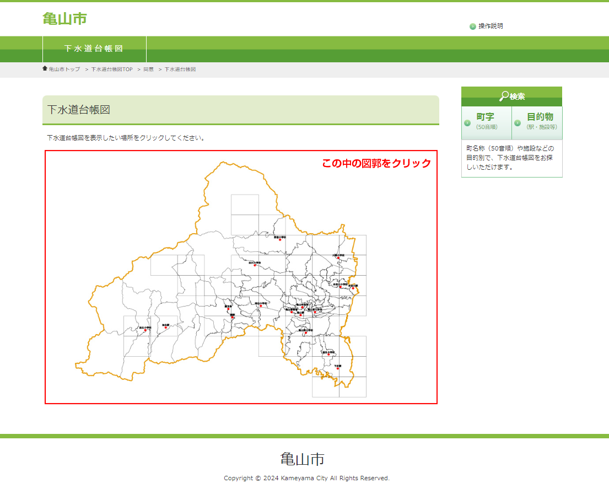Screen dimensions: 609x494
Task: Select the 加太駅 red marker on the map
Action: coord(165,327)
